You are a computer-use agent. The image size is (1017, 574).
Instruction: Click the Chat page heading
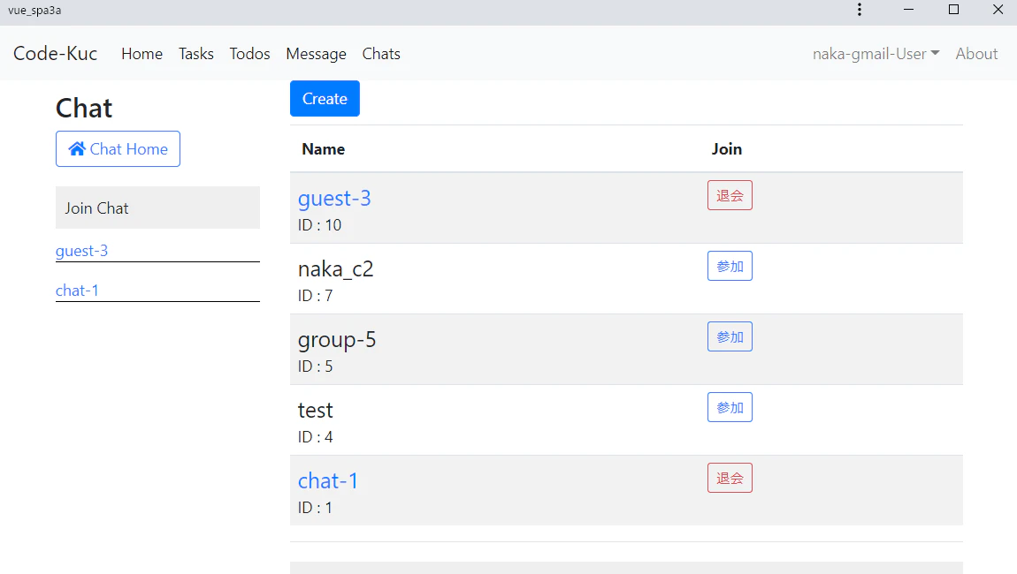84,108
